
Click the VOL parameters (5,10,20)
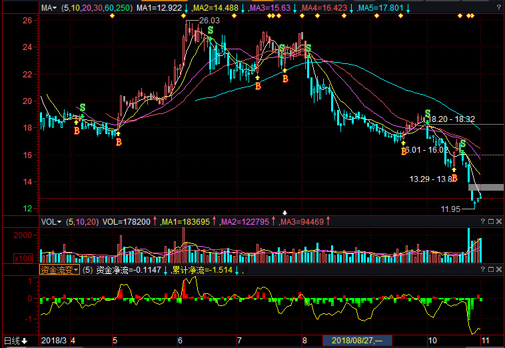pos(83,221)
